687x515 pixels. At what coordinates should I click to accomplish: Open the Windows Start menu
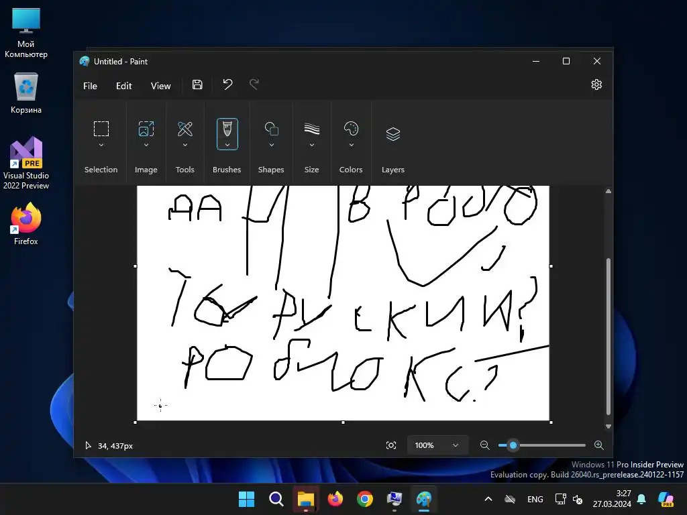[x=246, y=499]
